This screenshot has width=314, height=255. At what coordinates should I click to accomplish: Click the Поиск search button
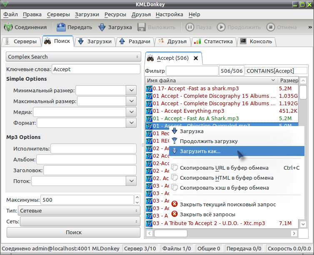[73, 233]
